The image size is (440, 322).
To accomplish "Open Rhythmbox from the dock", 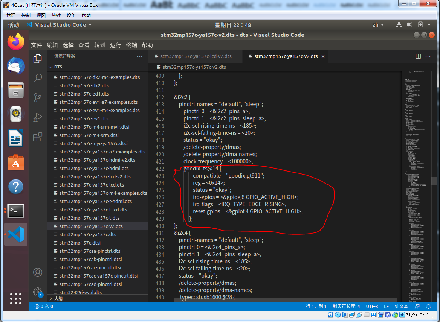I will [16, 114].
